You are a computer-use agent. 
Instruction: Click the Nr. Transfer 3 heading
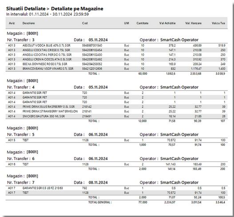21,40
